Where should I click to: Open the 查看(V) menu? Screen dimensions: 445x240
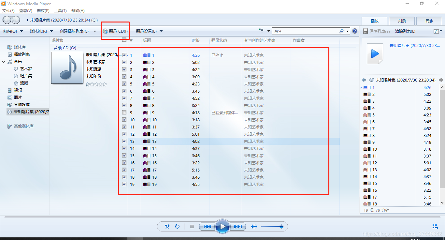[x=26, y=11]
